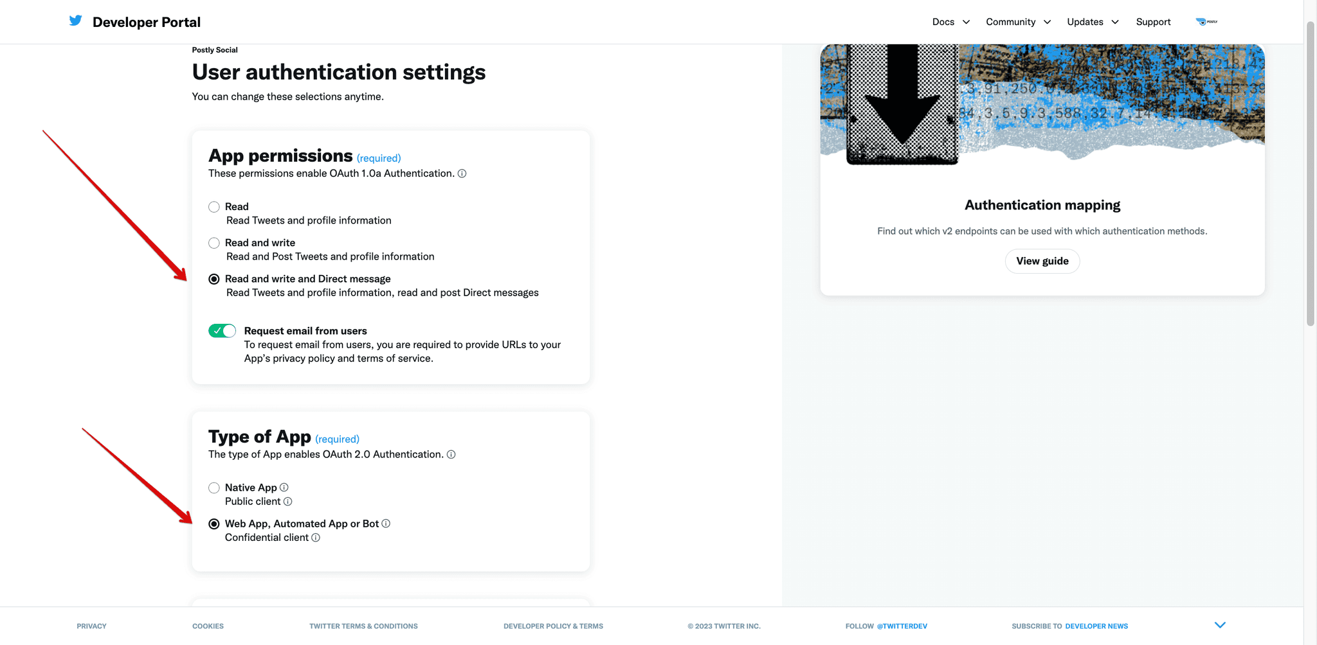Open the Support page
1317x645 pixels.
pos(1153,22)
